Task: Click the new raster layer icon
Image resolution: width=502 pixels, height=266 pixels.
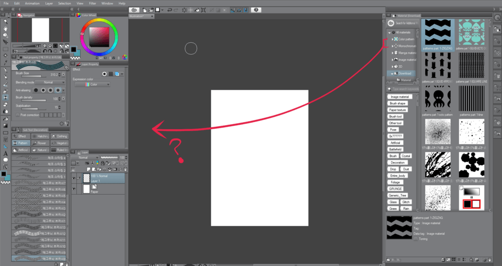Action: click(89, 169)
